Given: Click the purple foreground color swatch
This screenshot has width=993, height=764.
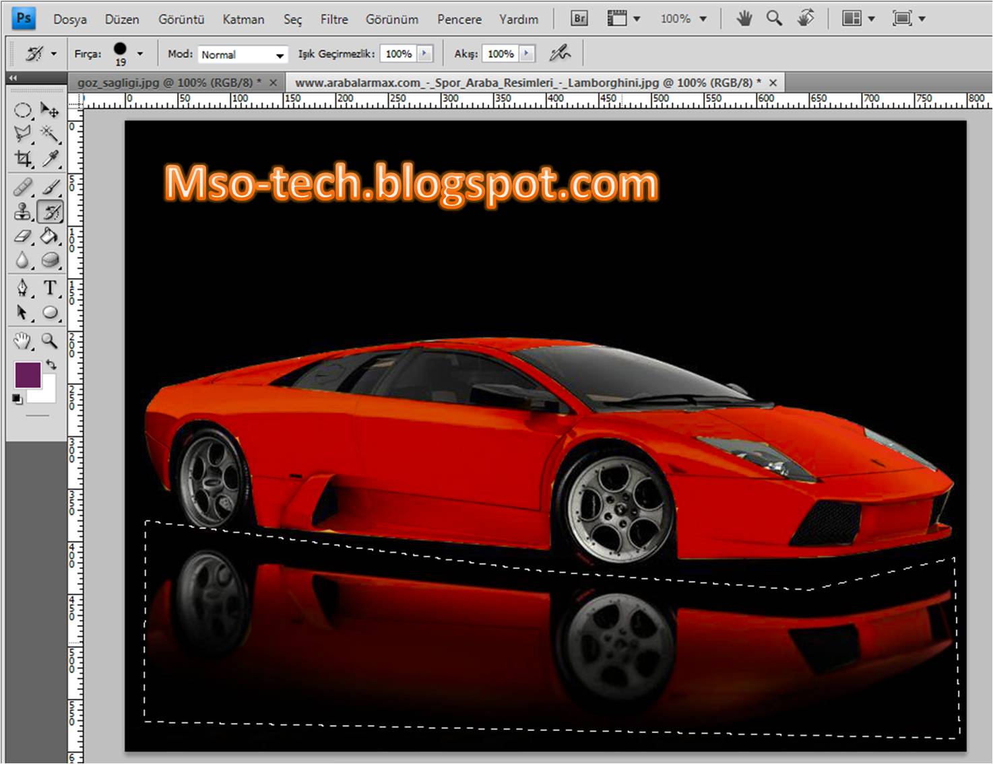Looking at the screenshot, I should 28,374.
